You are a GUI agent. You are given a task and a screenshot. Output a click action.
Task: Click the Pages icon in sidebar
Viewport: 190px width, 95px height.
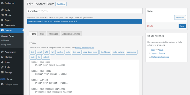2,20
